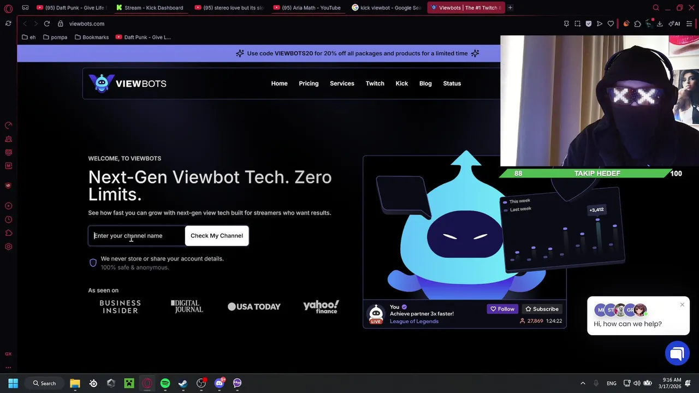The width and height of the screenshot is (699, 393).
Task: Open the live chat bubble button
Action: pyautogui.click(x=677, y=354)
